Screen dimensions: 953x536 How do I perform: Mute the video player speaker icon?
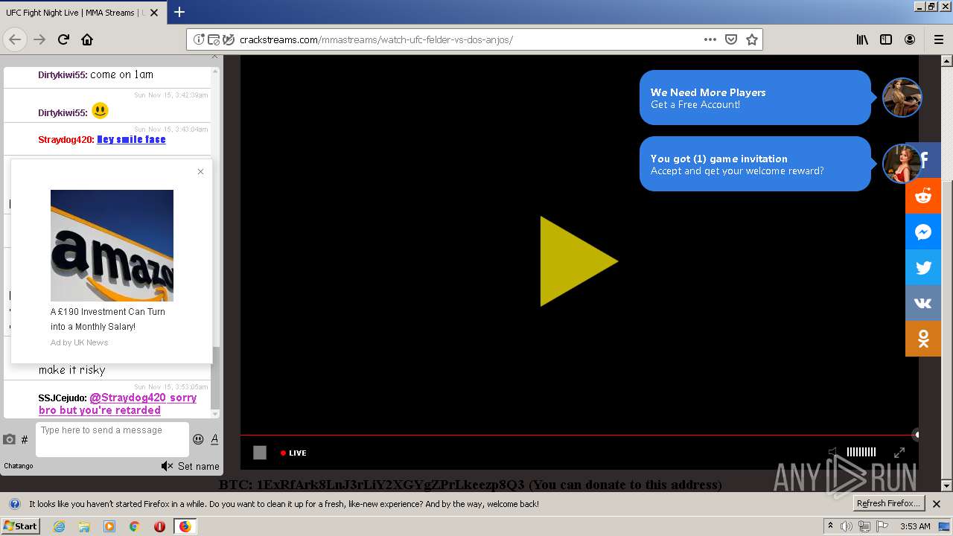point(833,452)
